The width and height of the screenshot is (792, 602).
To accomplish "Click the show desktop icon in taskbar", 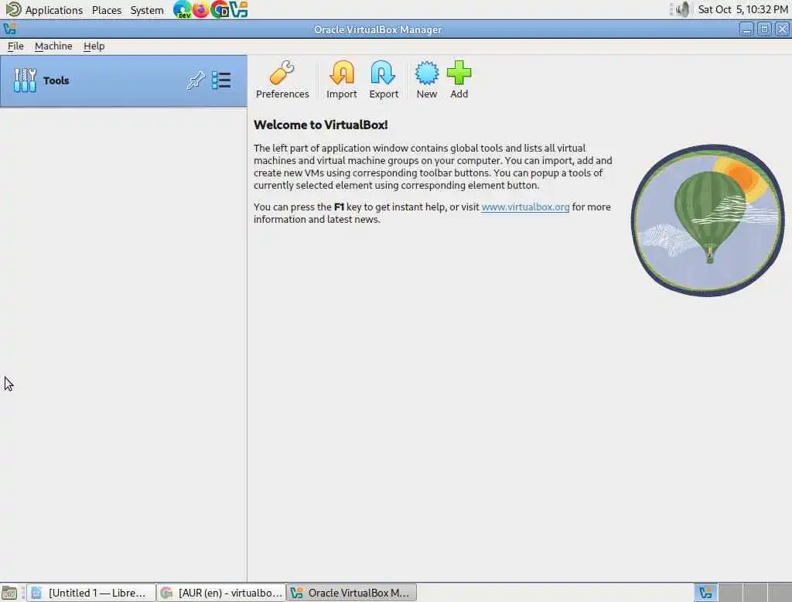I will 9,593.
